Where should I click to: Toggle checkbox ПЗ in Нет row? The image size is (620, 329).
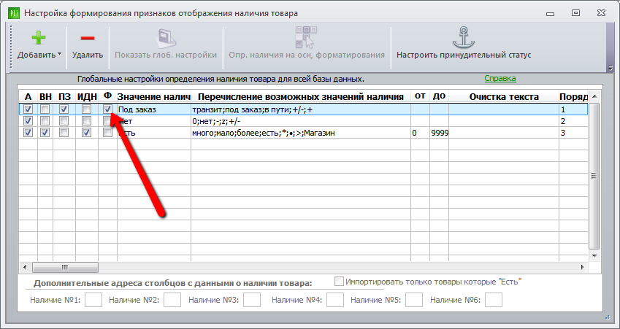pos(64,121)
